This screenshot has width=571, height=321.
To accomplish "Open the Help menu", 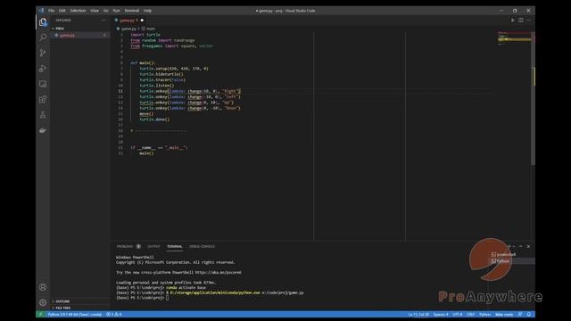I will point(147,11).
